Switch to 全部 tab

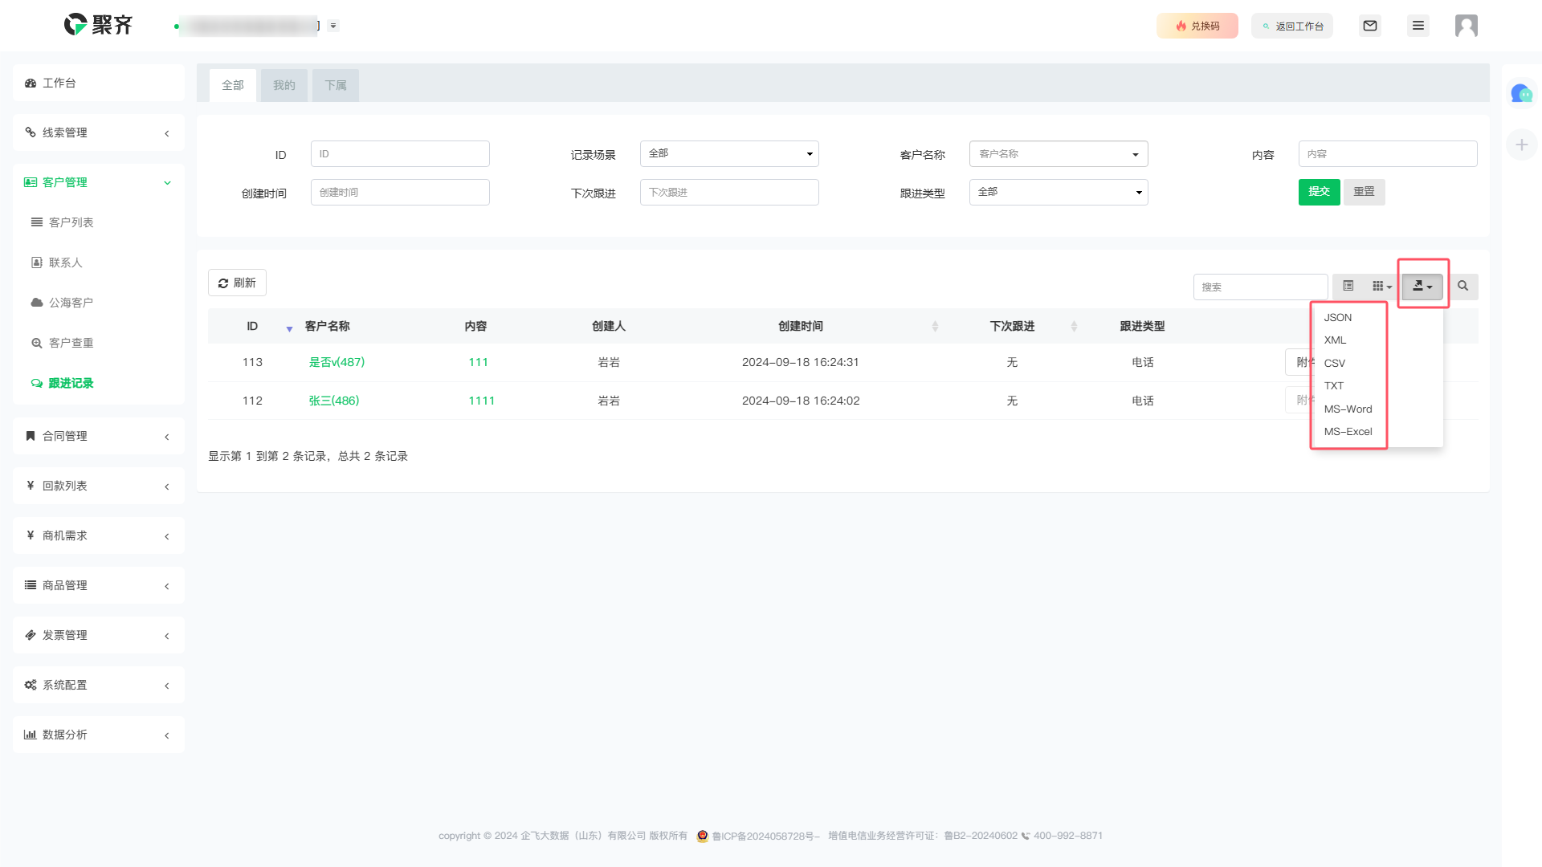233,85
